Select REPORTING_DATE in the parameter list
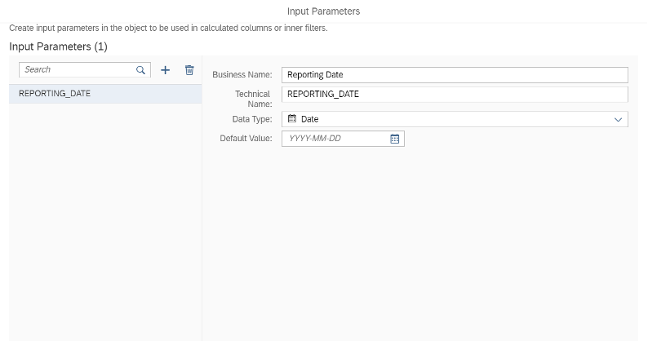The width and height of the screenshot is (648, 341). coord(105,94)
